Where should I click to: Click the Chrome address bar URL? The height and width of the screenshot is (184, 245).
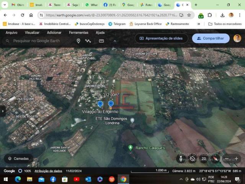coord(111,15)
